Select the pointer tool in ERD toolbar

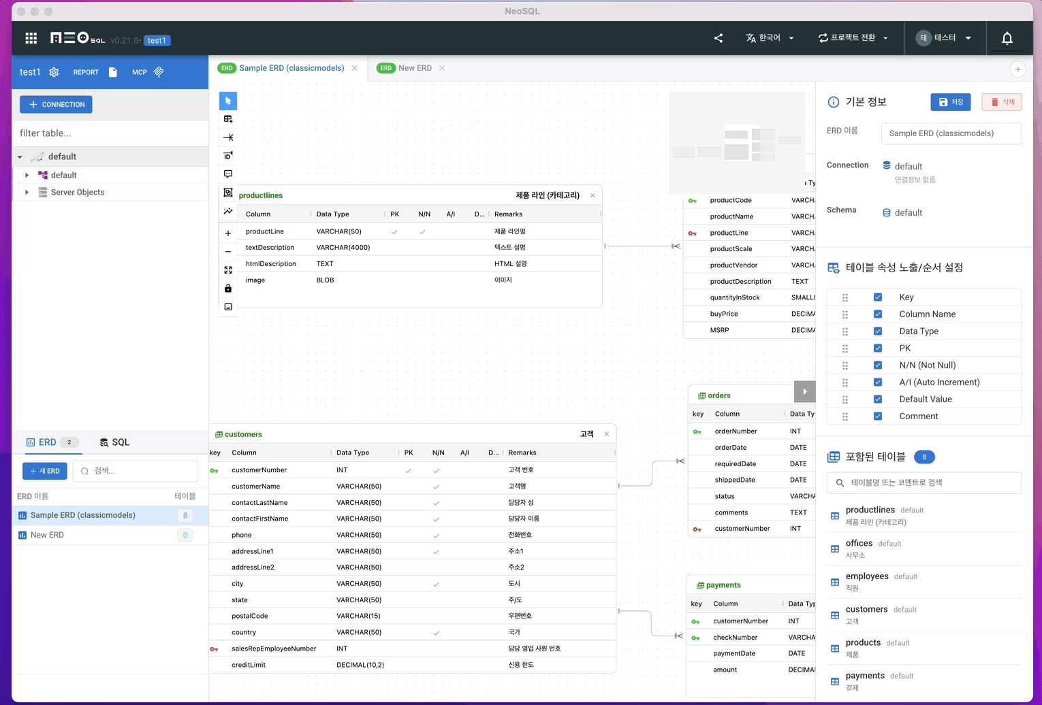click(x=228, y=101)
